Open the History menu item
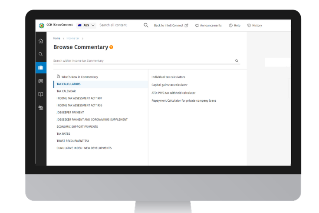This screenshot has width=319, height=213. pos(255,26)
